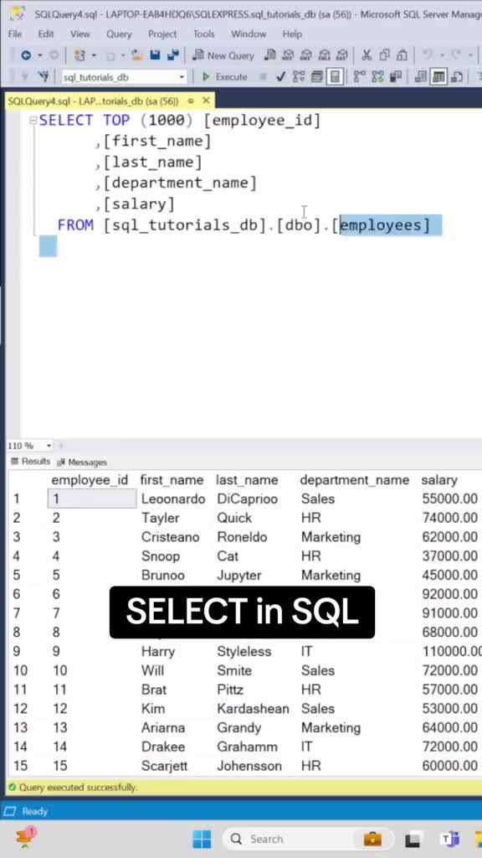Open Microsoft Teams from the taskbar

click(x=450, y=839)
